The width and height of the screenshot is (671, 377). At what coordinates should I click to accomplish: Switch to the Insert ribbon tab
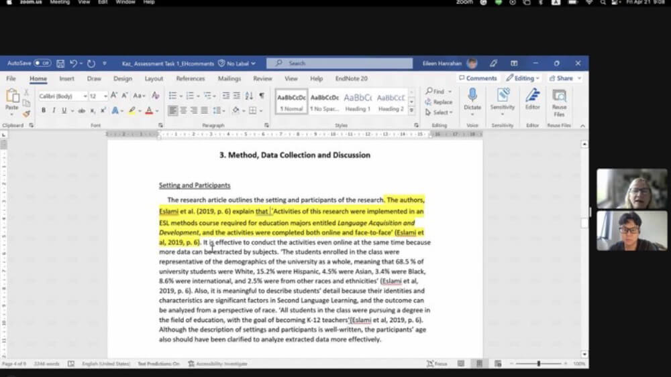(x=66, y=78)
